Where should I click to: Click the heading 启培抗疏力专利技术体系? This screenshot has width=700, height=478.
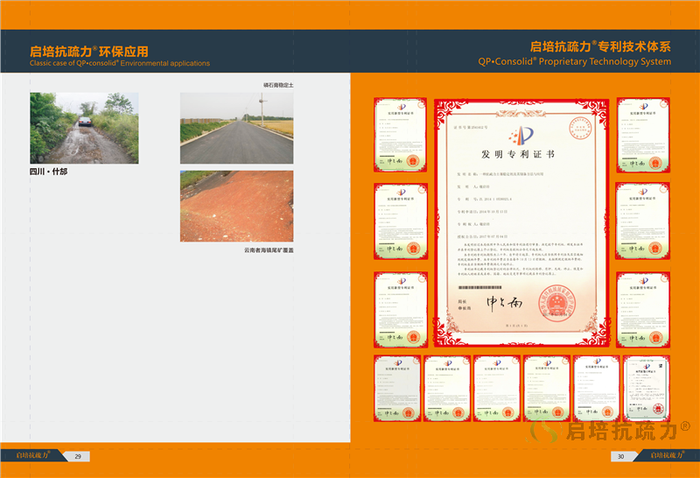(600, 46)
